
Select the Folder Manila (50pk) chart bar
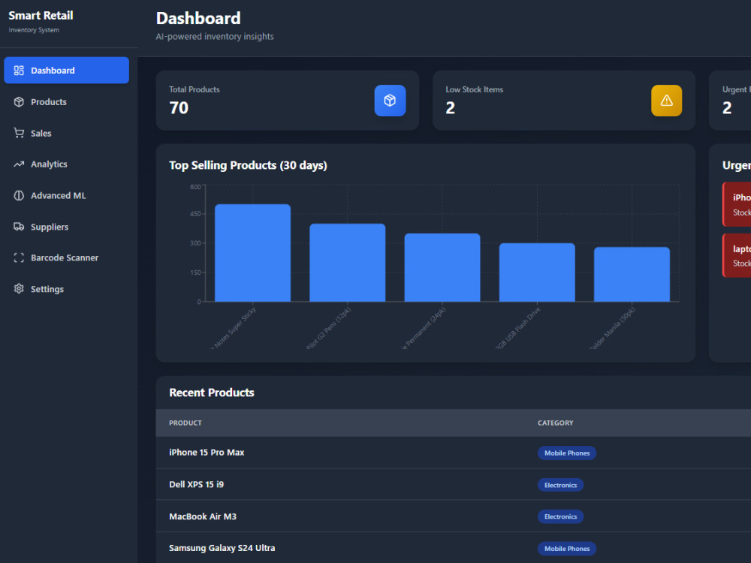click(632, 274)
